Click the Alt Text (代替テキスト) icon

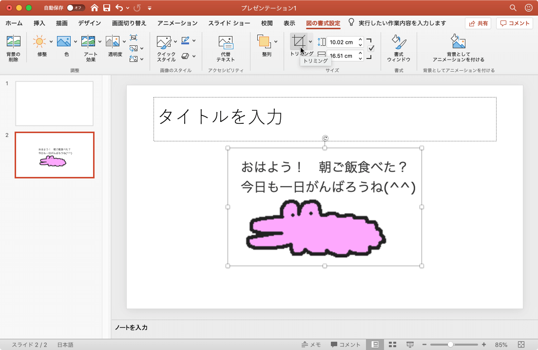tap(226, 43)
